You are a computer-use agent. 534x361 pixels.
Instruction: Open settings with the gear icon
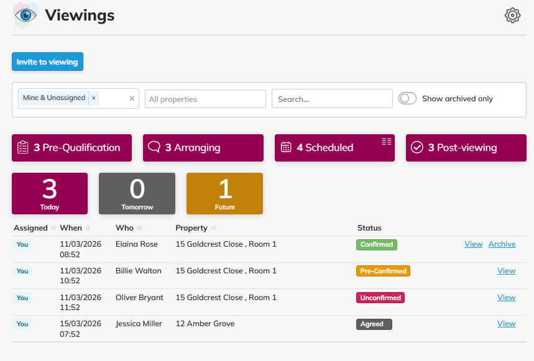point(512,16)
